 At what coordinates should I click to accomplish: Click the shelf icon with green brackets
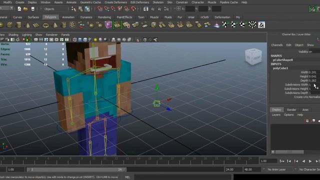pos(117,25)
